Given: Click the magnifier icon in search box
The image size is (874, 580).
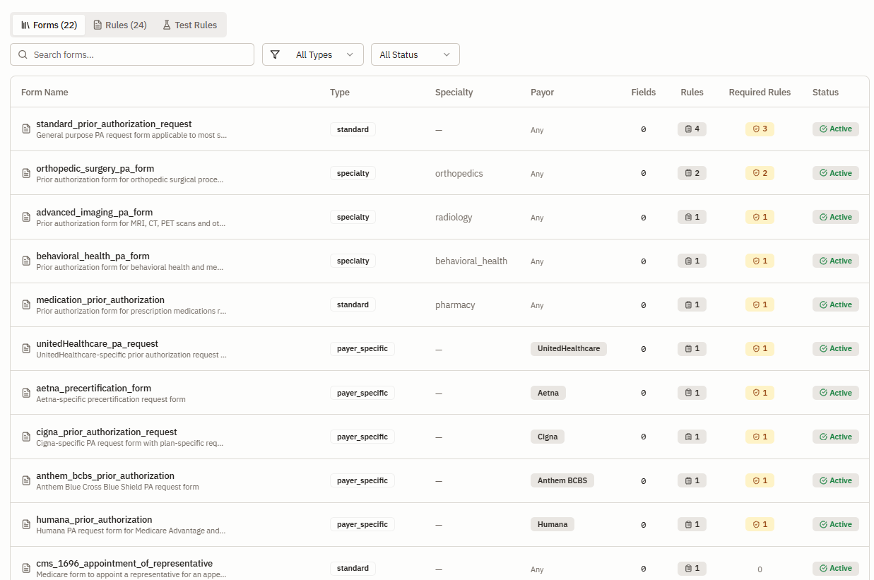Looking at the screenshot, I should coord(23,54).
